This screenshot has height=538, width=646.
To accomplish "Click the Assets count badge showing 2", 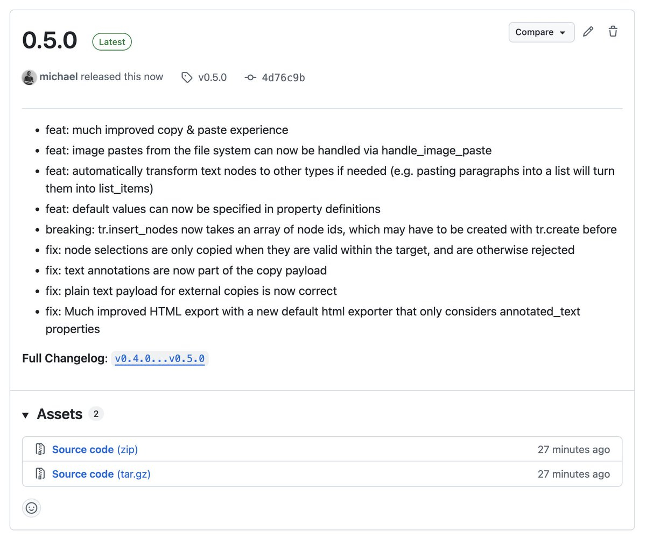I will (x=96, y=414).
